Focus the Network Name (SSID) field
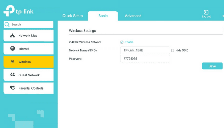Image resolution: width=224 pixels, height=128 pixels. click(x=145, y=50)
